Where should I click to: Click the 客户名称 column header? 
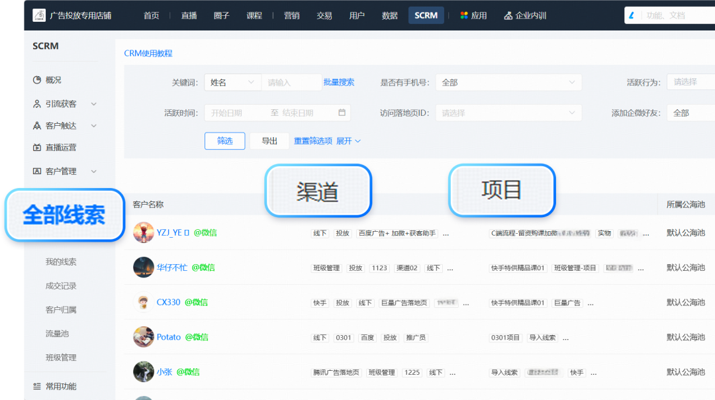tap(148, 205)
